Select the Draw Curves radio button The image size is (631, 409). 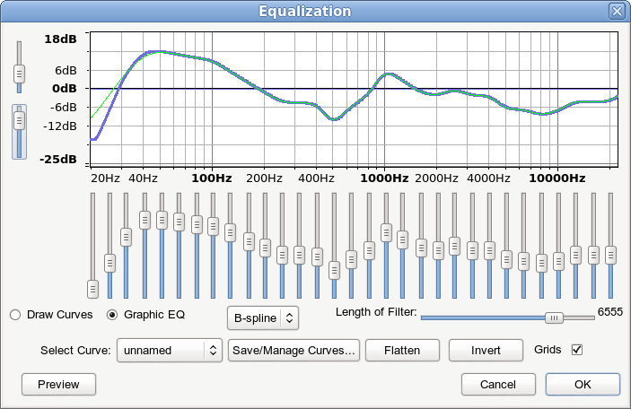pos(15,315)
